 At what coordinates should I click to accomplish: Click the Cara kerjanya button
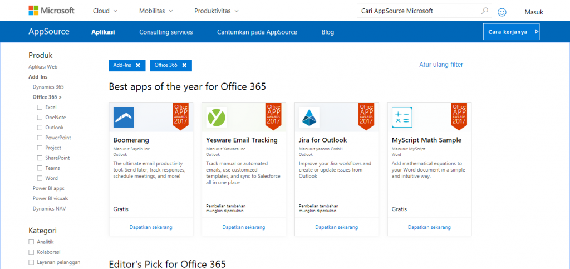pyautogui.click(x=511, y=32)
